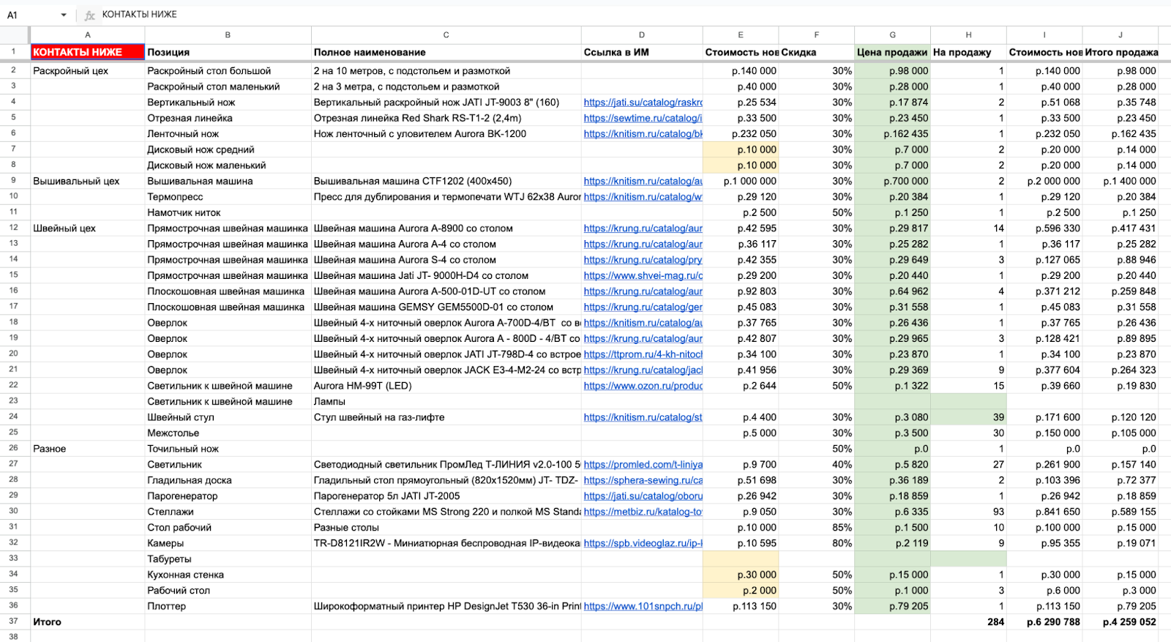
Task: Open the knitism.ru link for Ленточный нож
Action: coord(643,134)
